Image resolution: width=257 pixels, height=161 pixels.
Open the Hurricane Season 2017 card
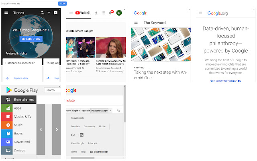tap(22, 70)
